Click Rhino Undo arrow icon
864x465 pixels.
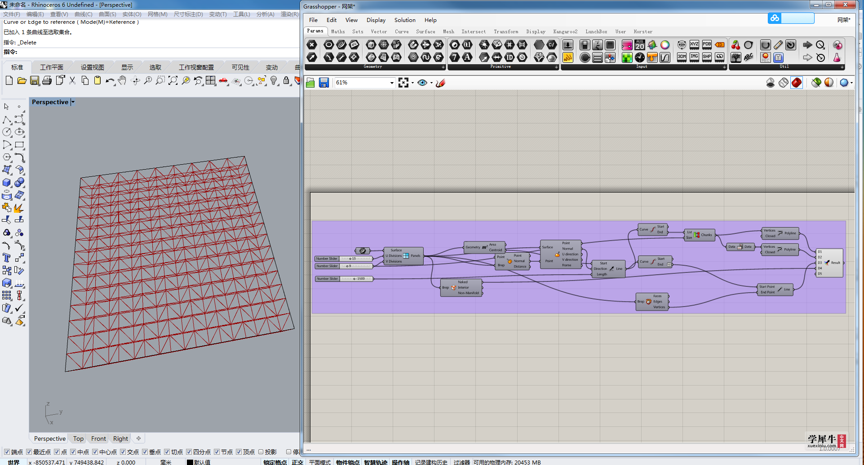[x=110, y=80]
